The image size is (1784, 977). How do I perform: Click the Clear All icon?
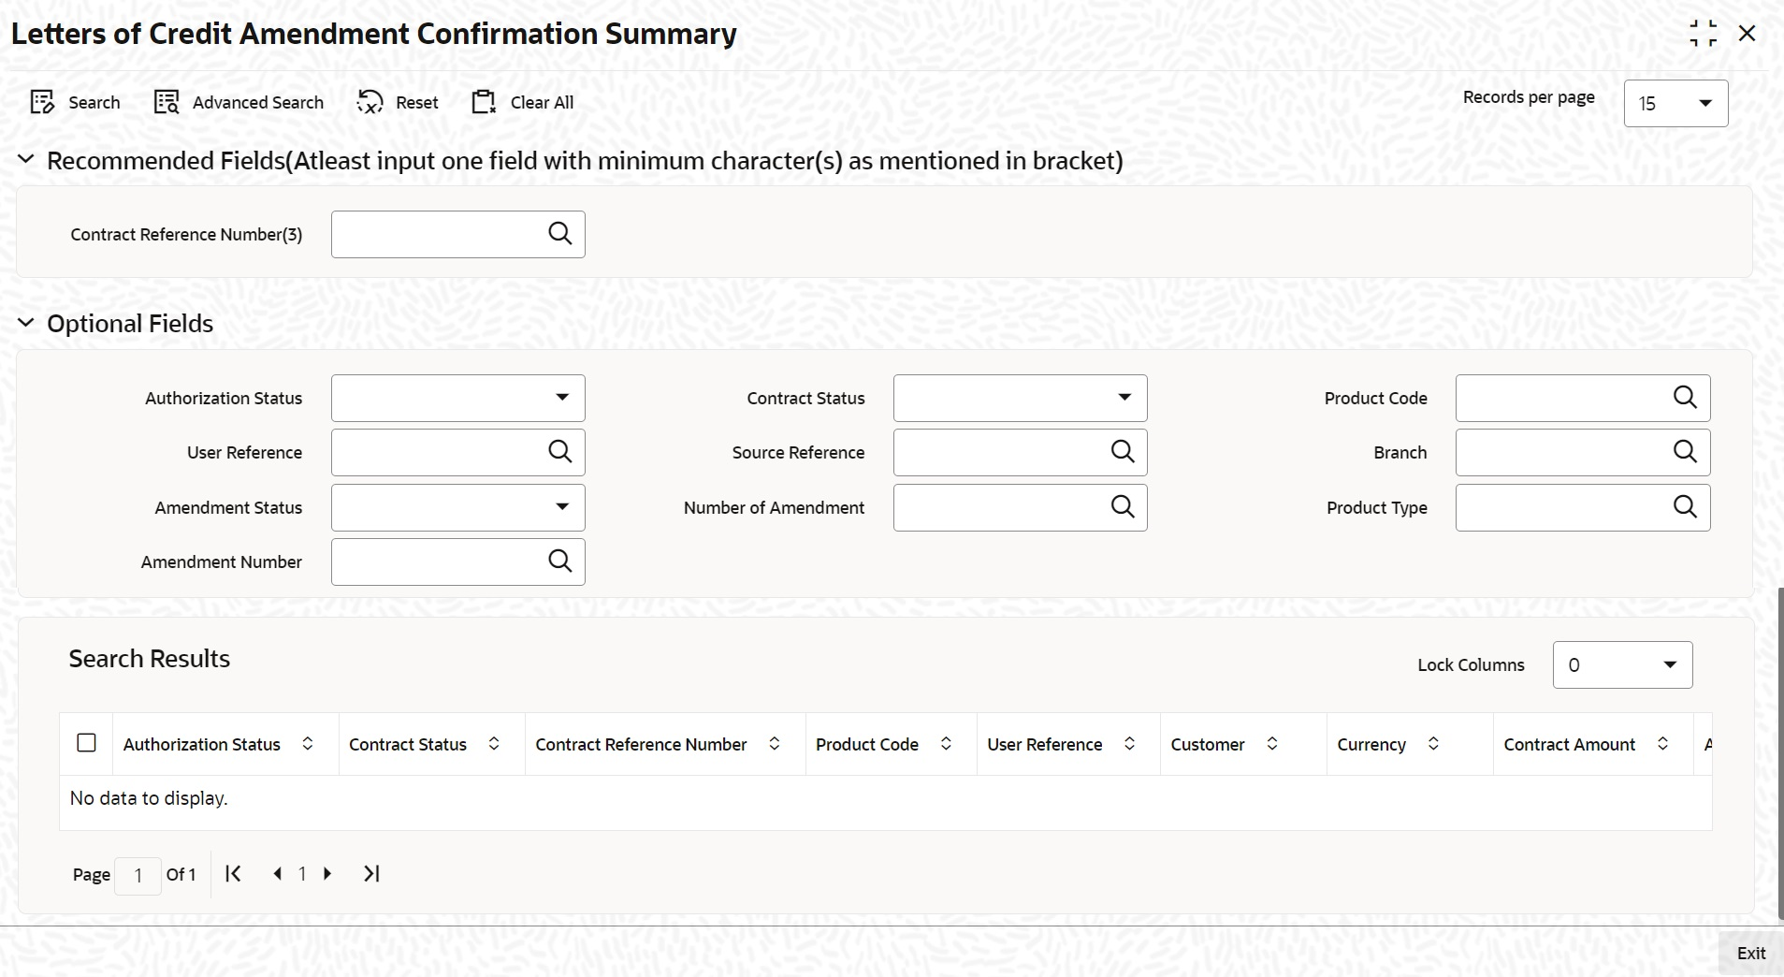tap(484, 102)
